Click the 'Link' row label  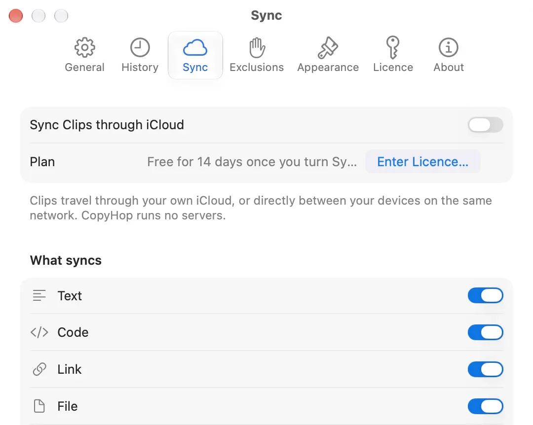pos(70,369)
